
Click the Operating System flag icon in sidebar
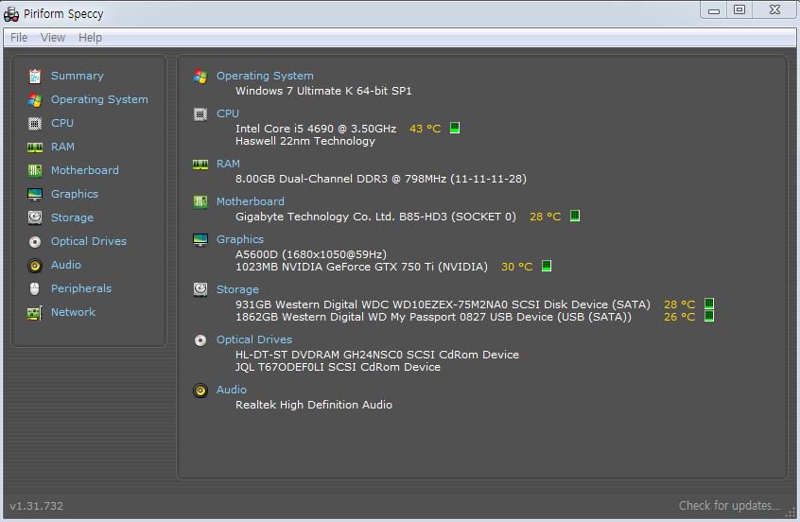[x=35, y=100]
